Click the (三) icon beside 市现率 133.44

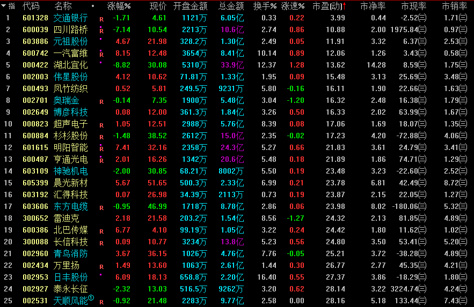click(422, 301)
